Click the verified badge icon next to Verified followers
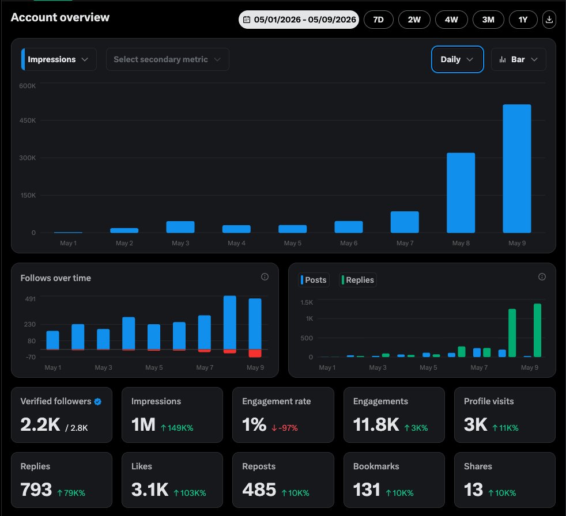 tap(98, 401)
